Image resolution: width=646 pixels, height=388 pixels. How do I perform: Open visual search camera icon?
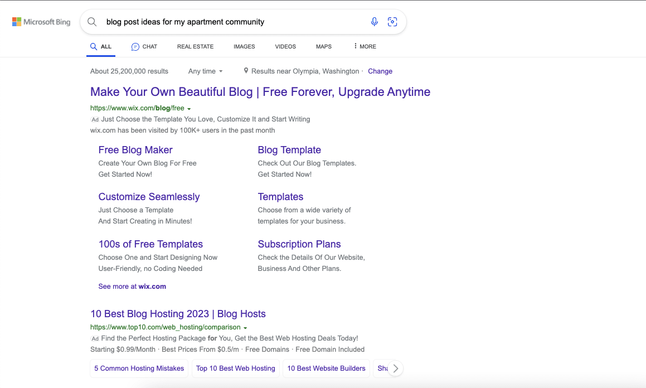392,22
